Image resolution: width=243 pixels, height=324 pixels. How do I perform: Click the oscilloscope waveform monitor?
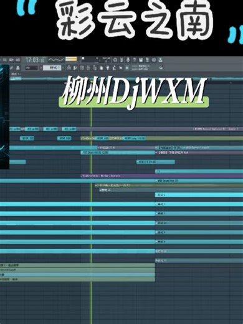[56, 60]
